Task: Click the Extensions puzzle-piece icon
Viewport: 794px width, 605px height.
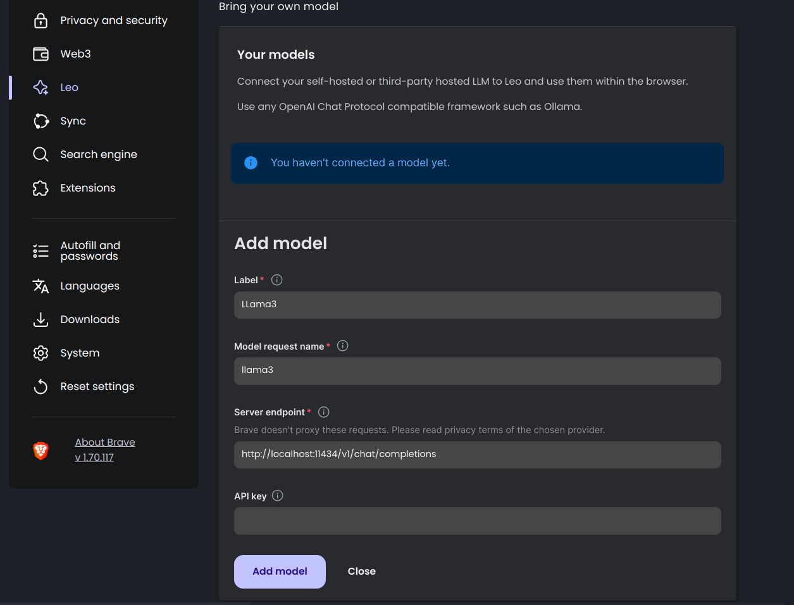Action: coord(40,188)
